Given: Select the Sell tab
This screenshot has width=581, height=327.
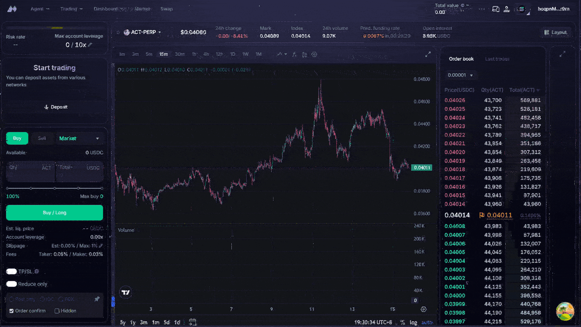Looking at the screenshot, I should 42,138.
